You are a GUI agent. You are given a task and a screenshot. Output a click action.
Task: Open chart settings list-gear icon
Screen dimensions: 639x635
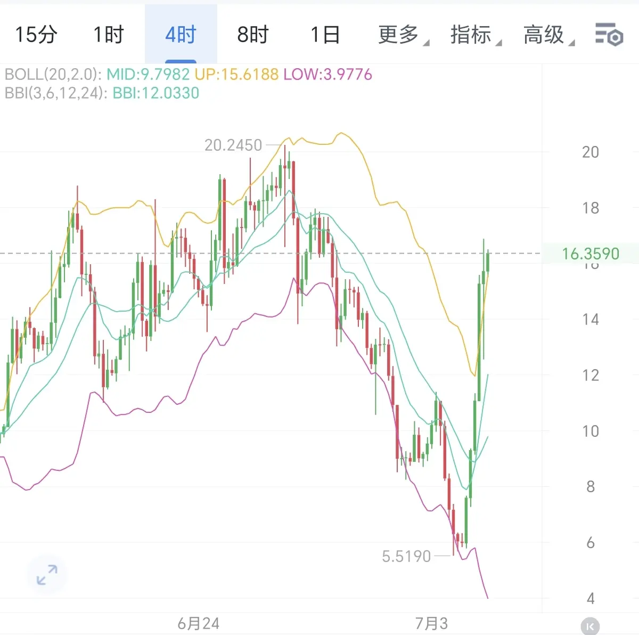tap(609, 35)
